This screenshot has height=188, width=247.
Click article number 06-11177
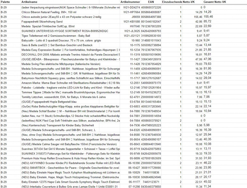(x=134, y=182)
